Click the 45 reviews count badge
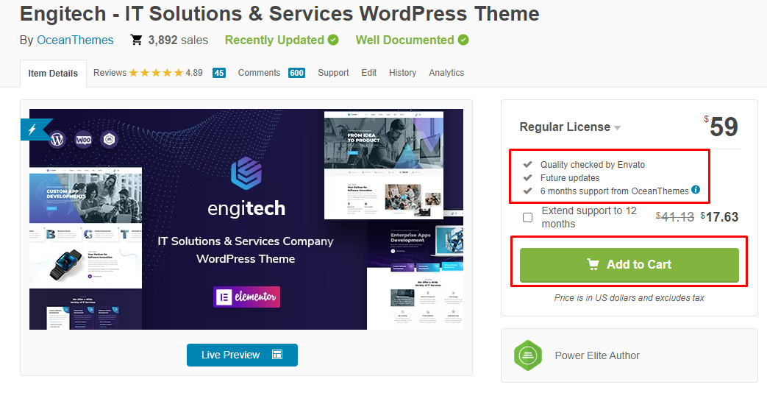 219,73
